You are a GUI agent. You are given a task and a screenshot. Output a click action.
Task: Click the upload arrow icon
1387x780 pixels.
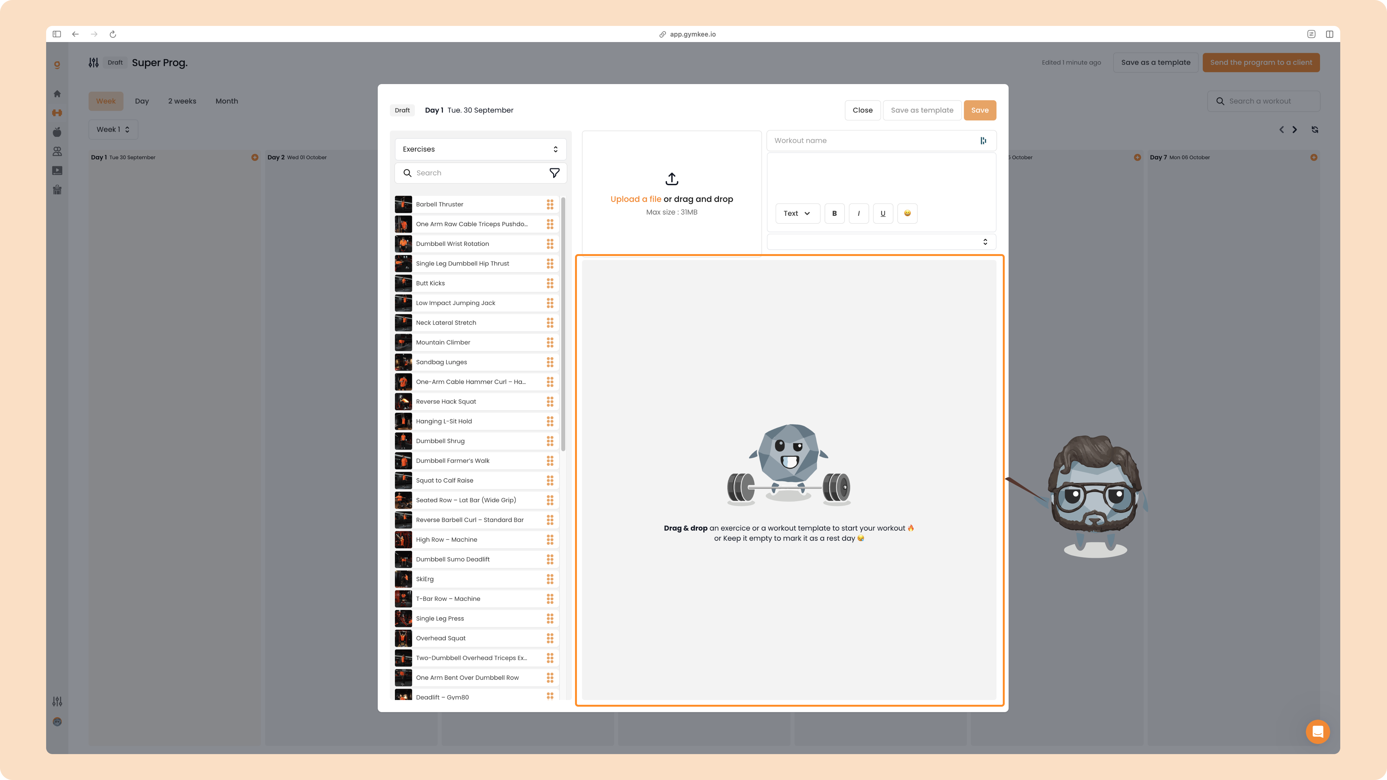(671, 178)
